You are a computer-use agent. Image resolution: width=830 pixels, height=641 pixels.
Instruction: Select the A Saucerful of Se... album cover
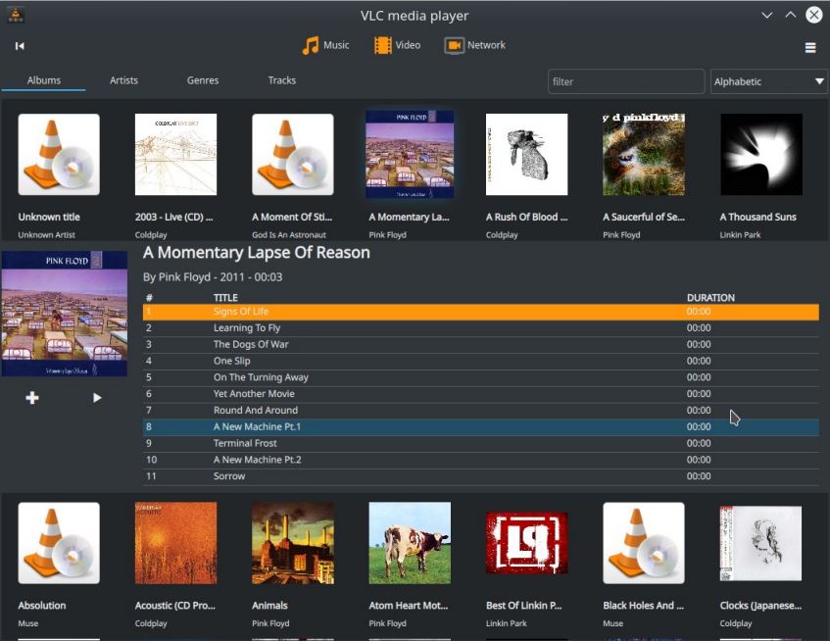(x=644, y=155)
